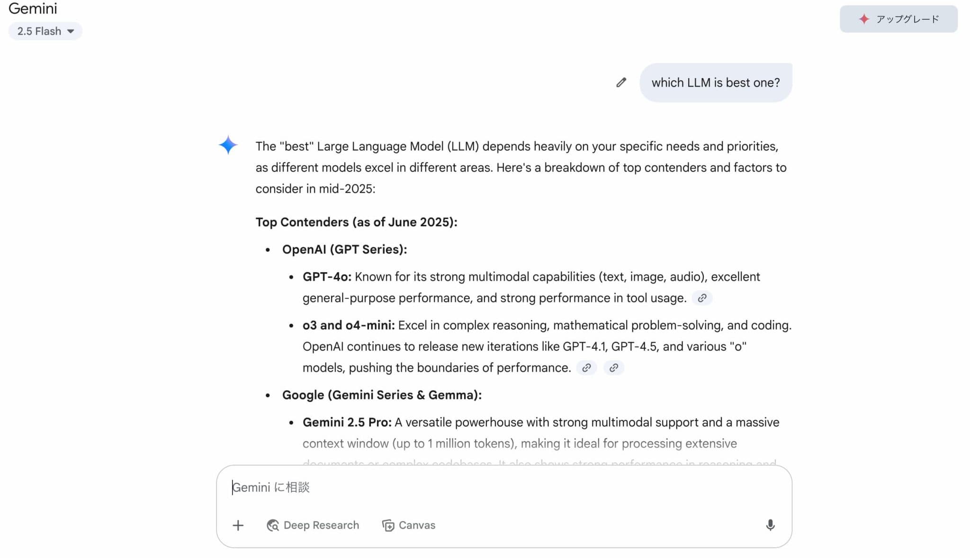
Task: Click the 'OpenAI (GPT Series):' bullet heading
Action: [344, 249]
